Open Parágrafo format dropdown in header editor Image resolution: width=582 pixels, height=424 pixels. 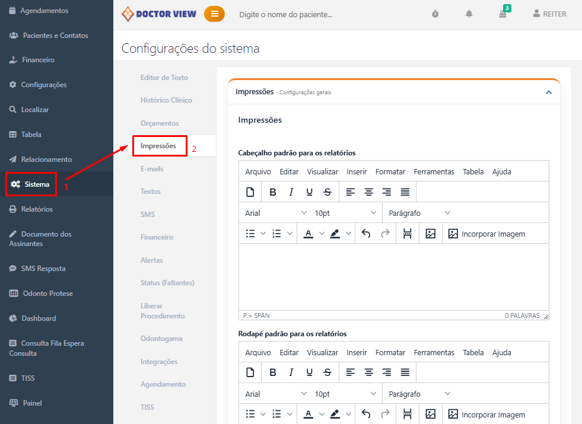(x=419, y=213)
